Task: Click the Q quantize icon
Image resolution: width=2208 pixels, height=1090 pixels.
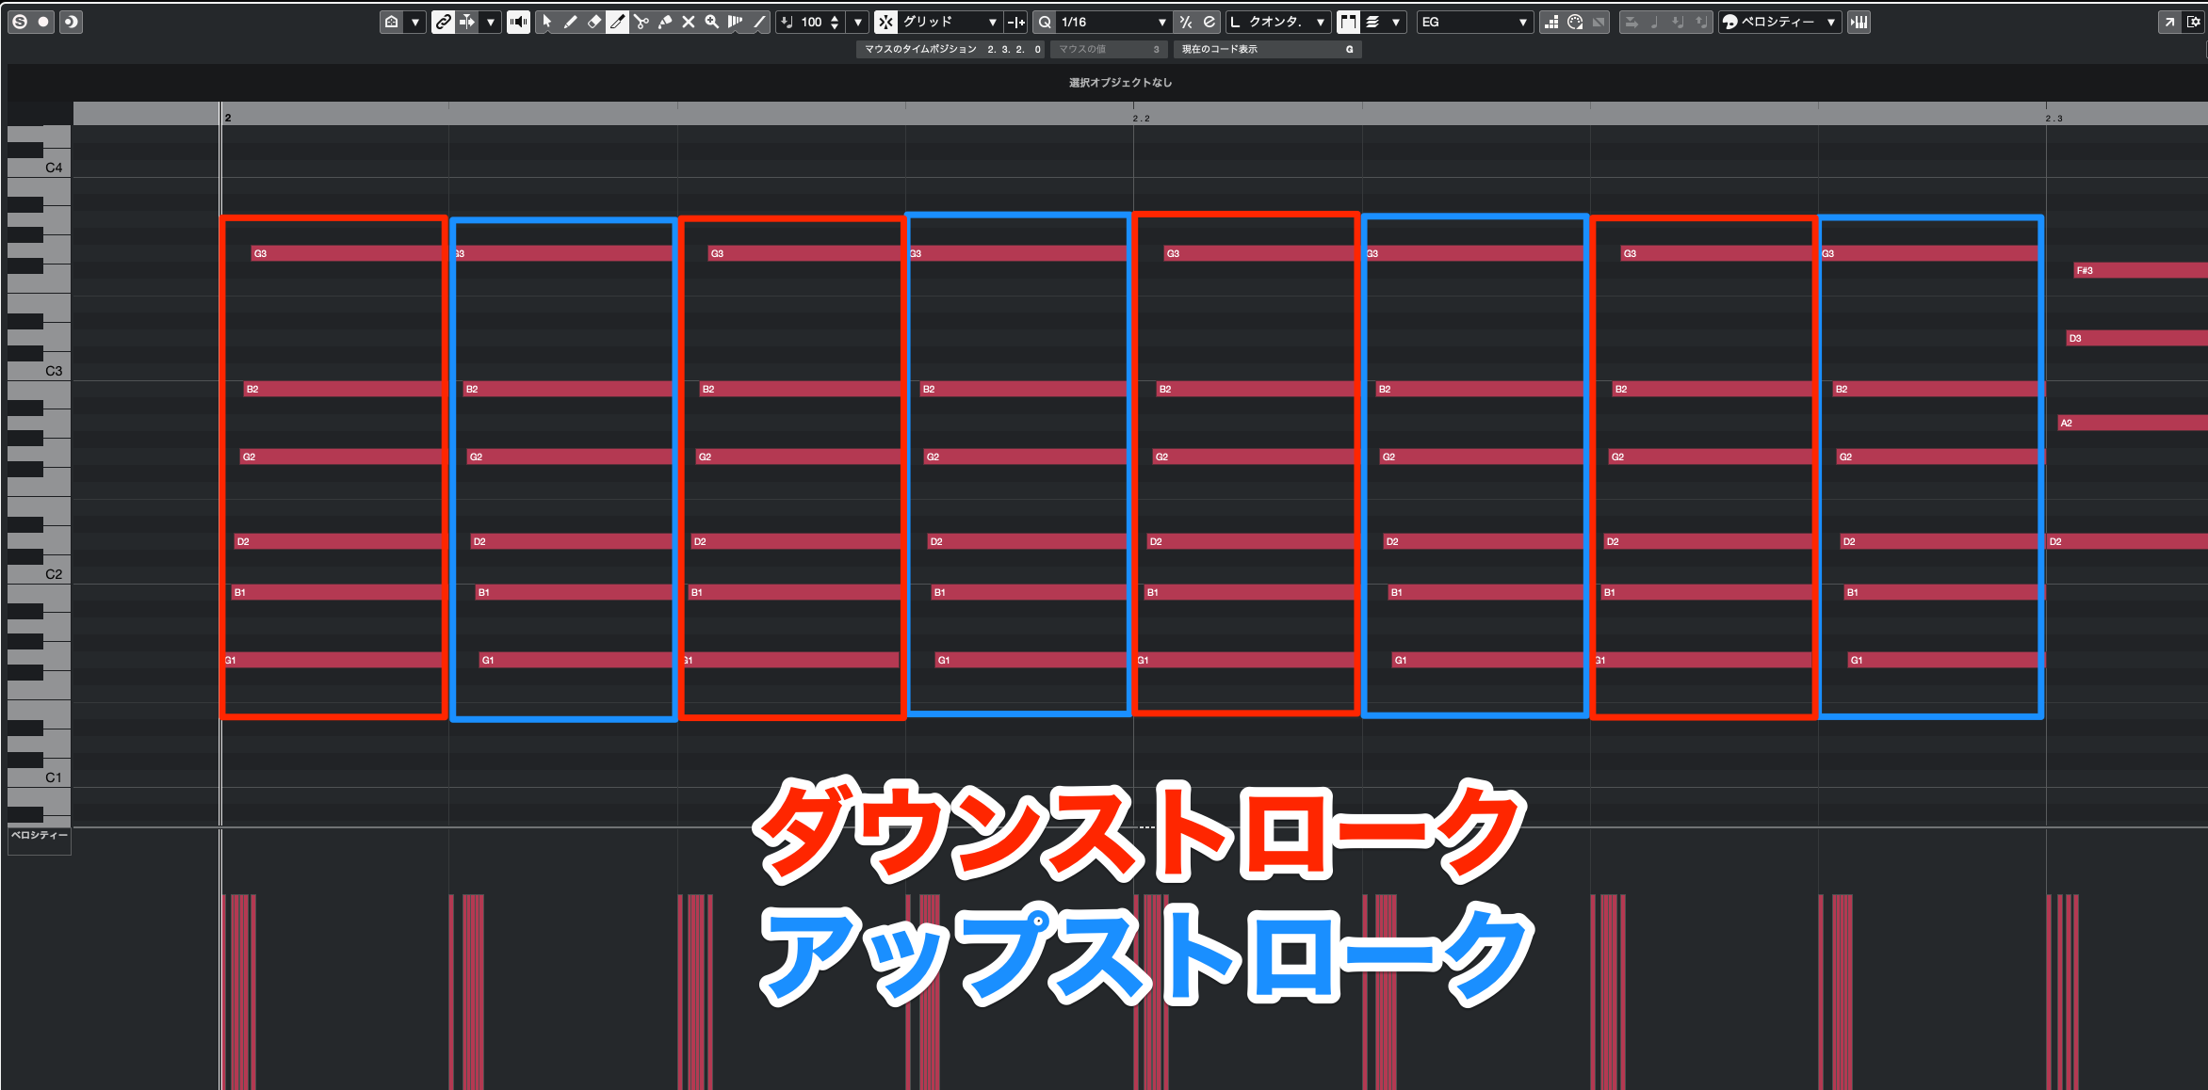Action: pos(1045,22)
